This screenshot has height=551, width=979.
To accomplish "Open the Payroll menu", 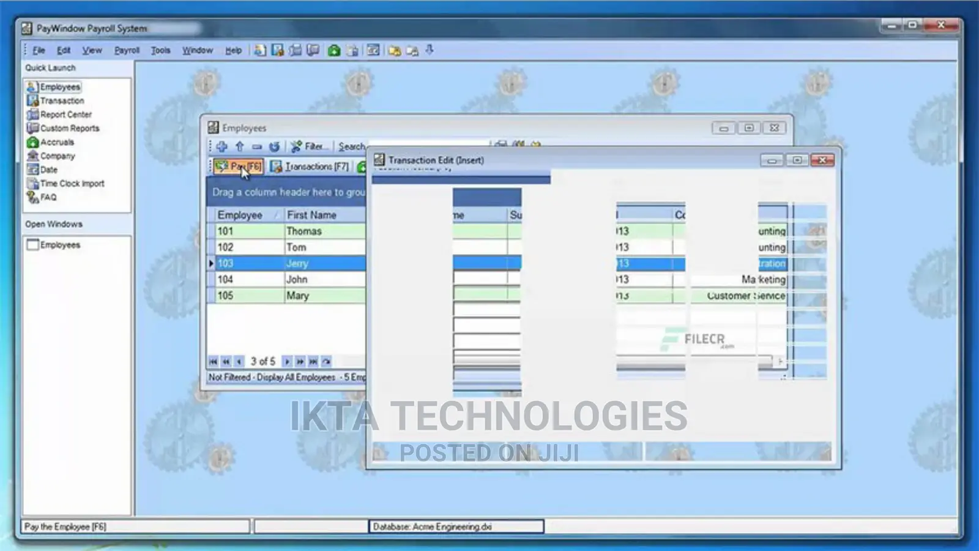I will coord(127,50).
